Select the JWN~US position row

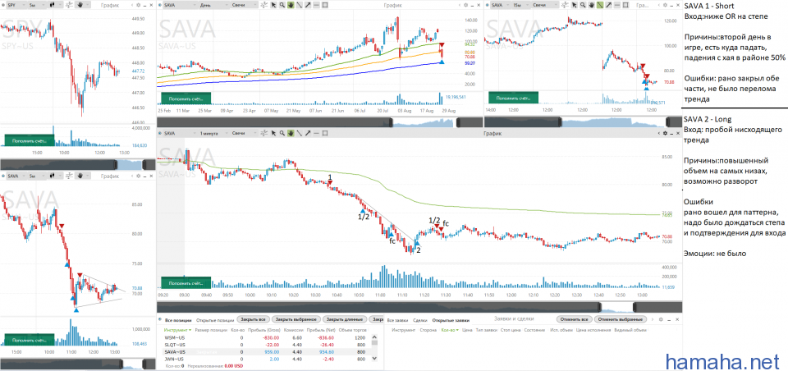[267, 359]
